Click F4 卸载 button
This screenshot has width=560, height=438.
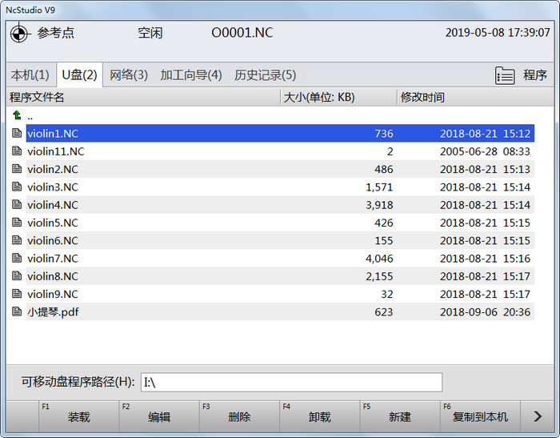tap(320, 416)
